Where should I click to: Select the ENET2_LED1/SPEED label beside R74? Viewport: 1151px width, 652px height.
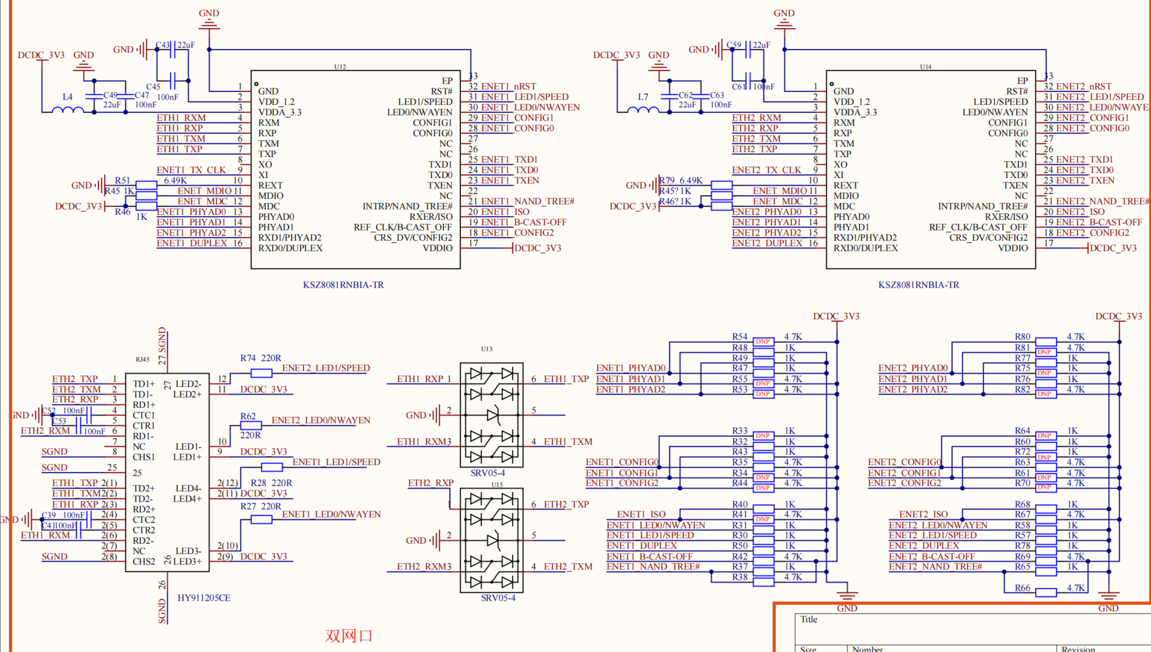tap(326, 368)
